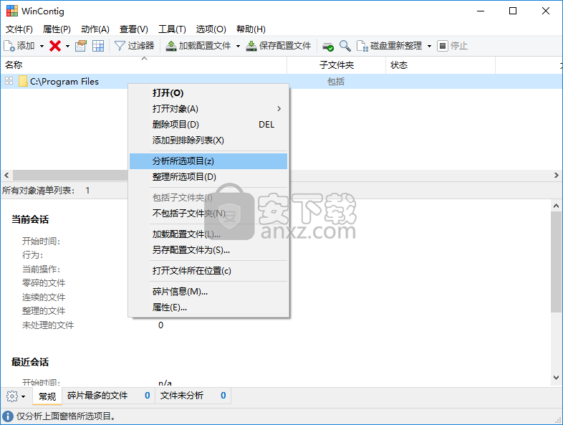Open the Options (选项) menu
Screen dimensions: 563x425
pyautogui.click(x=211, y=29)
